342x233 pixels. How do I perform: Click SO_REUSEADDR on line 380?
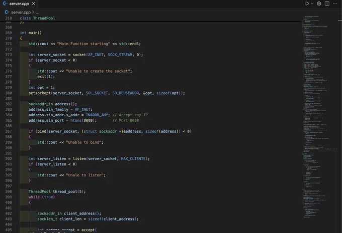125,93
